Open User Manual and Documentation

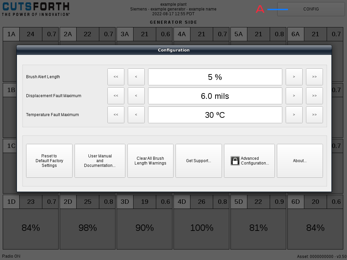(x=100, y=161)
